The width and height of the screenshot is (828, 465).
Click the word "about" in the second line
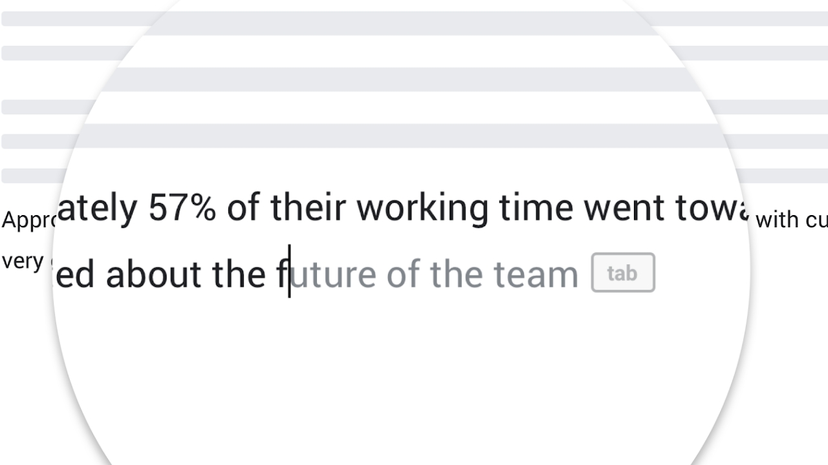tap(155, 274)
